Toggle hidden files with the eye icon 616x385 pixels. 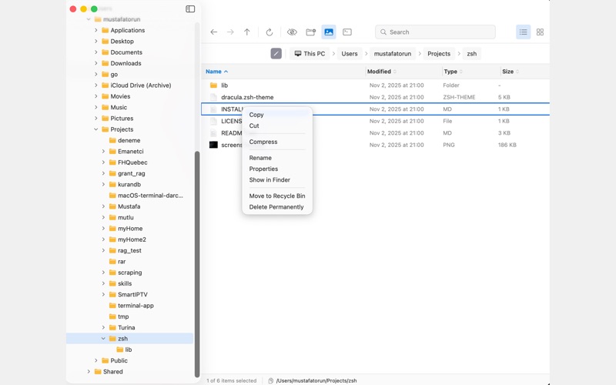(x=292, y=32)
